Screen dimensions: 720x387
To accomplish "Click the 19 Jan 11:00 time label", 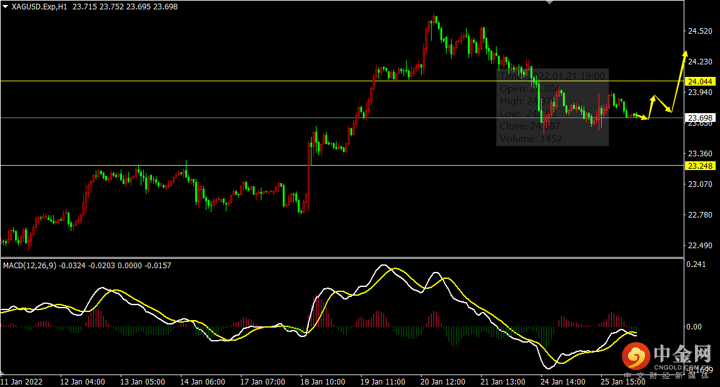I will [x=383, y=381].
